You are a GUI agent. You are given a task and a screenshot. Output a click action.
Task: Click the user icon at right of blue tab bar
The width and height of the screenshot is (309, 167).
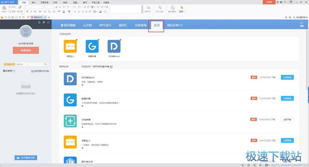pyautogui.click(x=302, y=24)
